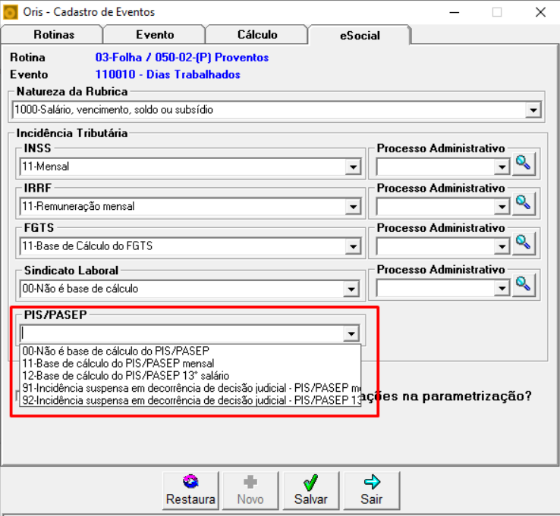Open IRRF Processo Administrativo dropdown
Image resolution: width=560 pixels, height=516 pixels.
coord(502,206)
